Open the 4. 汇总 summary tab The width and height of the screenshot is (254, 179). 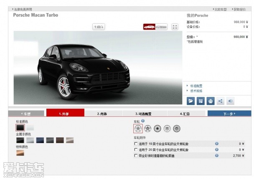pyautogui.click(x=186, y=113)
